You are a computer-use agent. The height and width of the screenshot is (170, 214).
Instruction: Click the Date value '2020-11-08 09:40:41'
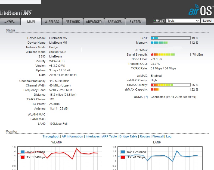63,75
